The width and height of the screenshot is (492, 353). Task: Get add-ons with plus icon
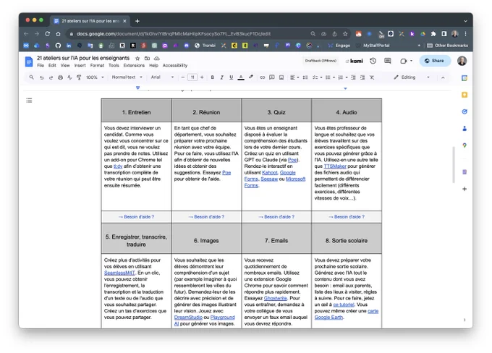coord(465,189)
